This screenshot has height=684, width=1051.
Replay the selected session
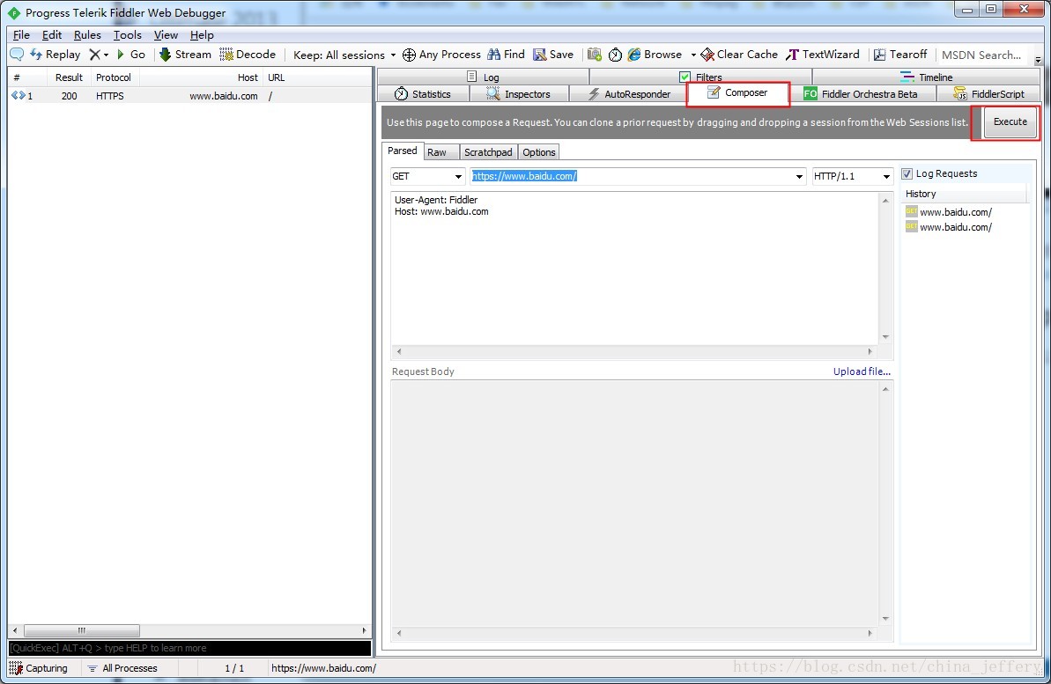click(55, 55)
